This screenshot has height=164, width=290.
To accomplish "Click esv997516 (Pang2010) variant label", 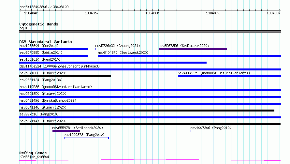I will coord(39,114).
